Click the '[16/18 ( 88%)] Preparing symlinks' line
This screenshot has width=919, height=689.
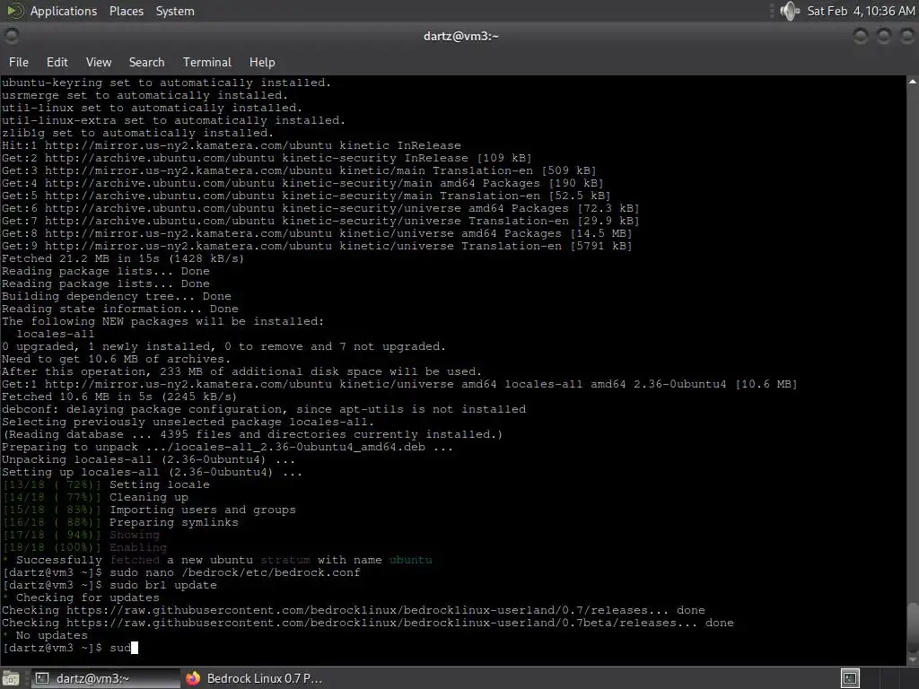120,523
